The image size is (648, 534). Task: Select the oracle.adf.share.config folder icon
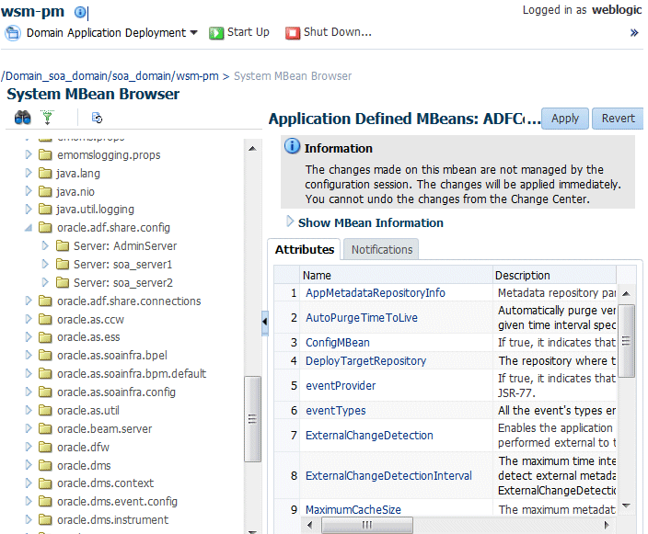(x=45, y=227)
